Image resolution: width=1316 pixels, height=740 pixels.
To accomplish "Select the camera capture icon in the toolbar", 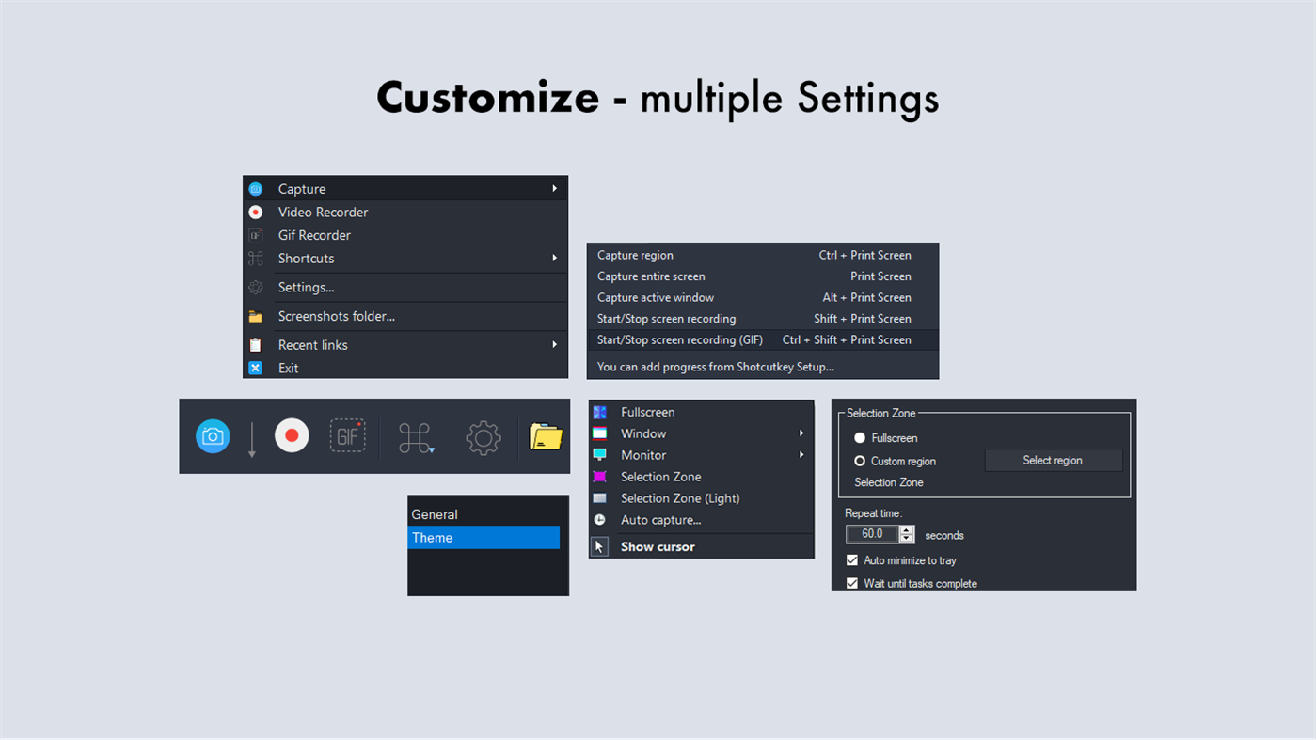I will 213,436.
